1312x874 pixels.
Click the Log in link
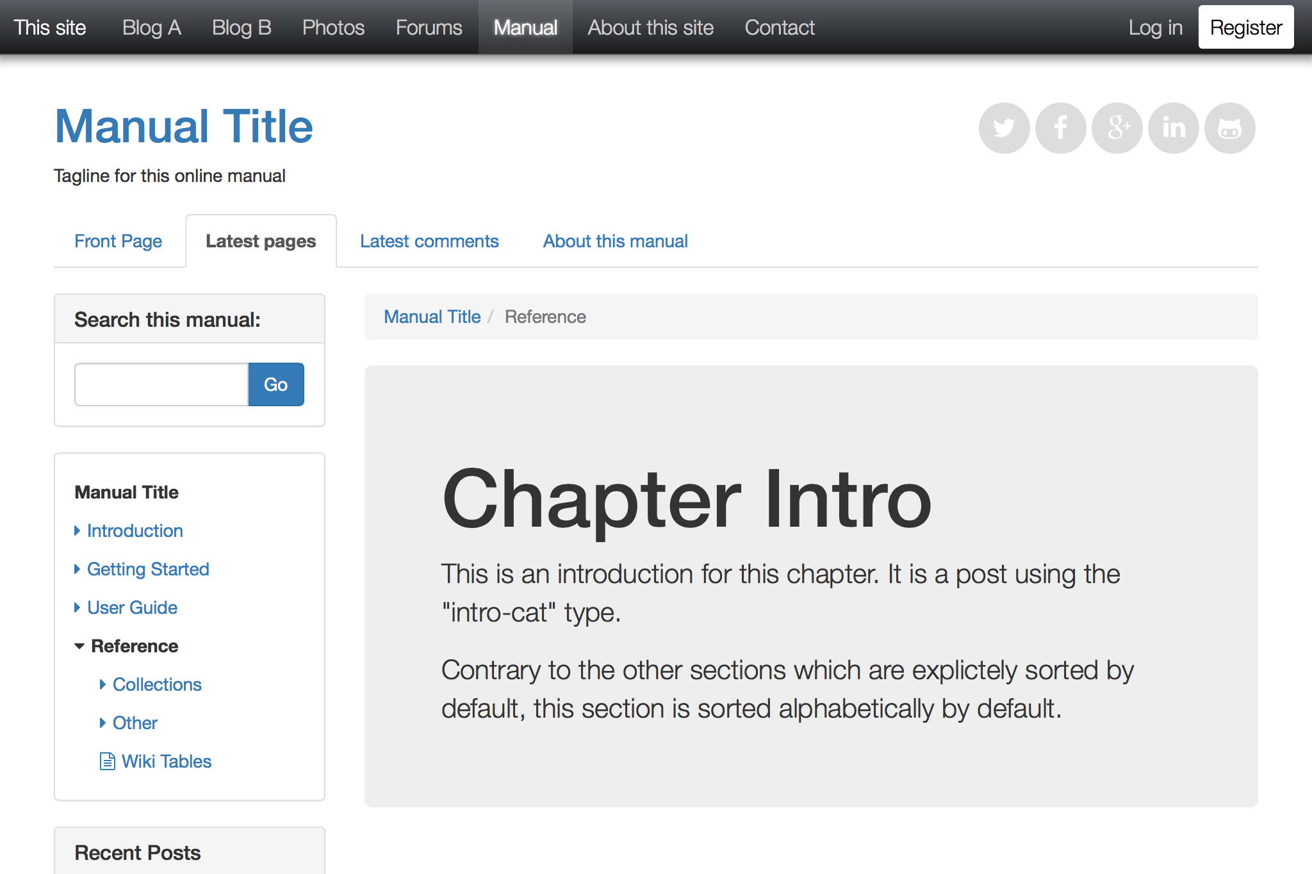1156,28
